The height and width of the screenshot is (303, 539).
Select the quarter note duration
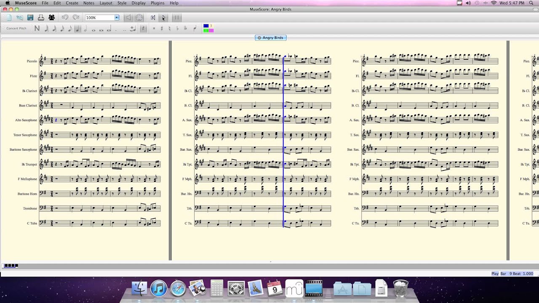coord(77,29)
